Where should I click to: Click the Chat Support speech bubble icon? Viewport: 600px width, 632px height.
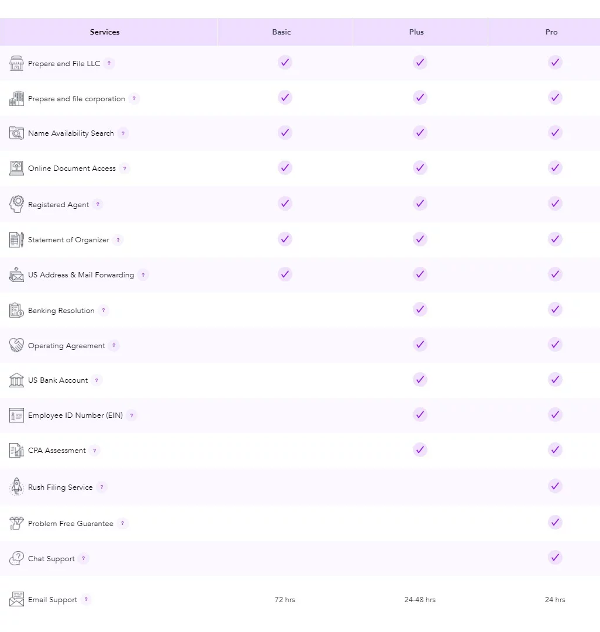pyautogui.click(x=16, y=558)
